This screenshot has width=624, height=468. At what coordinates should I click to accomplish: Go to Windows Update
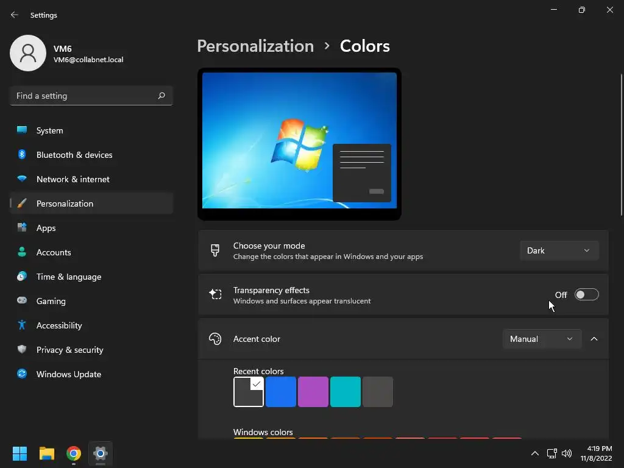(91, 374)
